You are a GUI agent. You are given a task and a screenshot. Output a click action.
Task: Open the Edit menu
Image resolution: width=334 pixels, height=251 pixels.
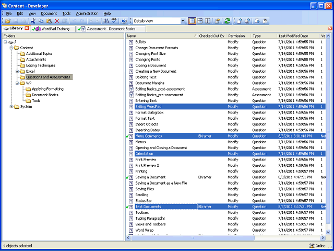(20, 14)
